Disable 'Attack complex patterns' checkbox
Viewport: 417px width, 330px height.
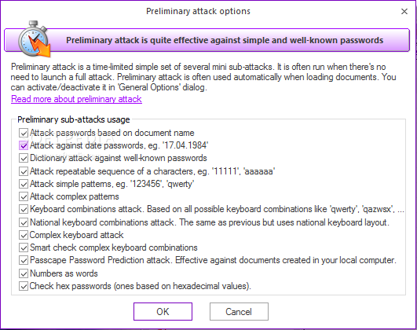[24, 197]
